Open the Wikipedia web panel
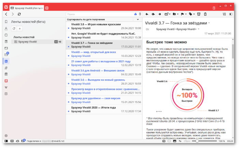 point(6,87)
